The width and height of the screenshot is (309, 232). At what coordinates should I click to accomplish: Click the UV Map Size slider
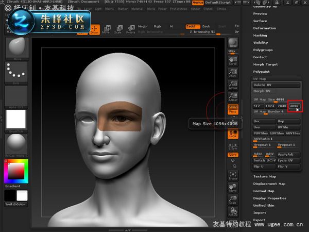coord(276,100)
